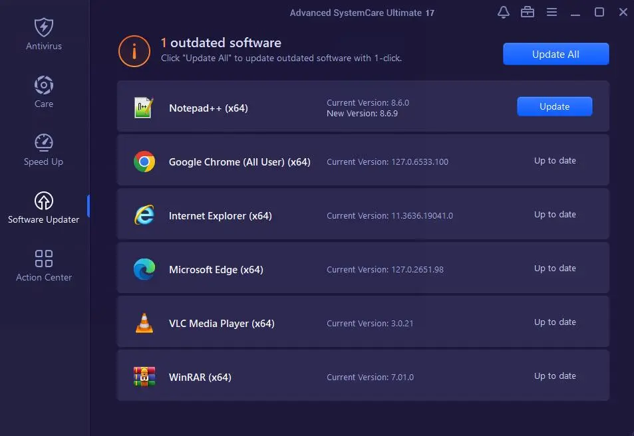
Task: Switch to the Software Updater tab
Action: 43,207
